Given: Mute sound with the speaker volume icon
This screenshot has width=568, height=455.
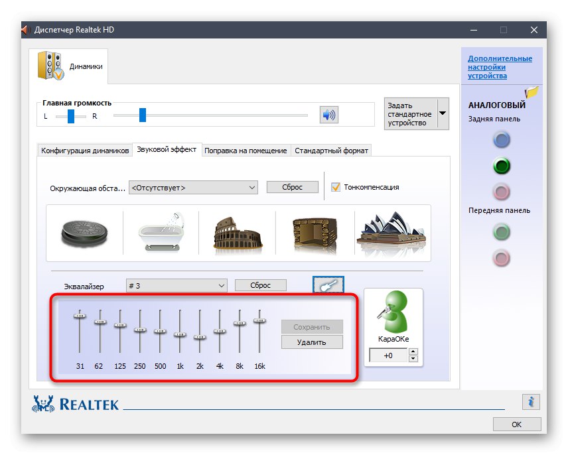Looking at the screenshot, I should click(x=329, y=115).
